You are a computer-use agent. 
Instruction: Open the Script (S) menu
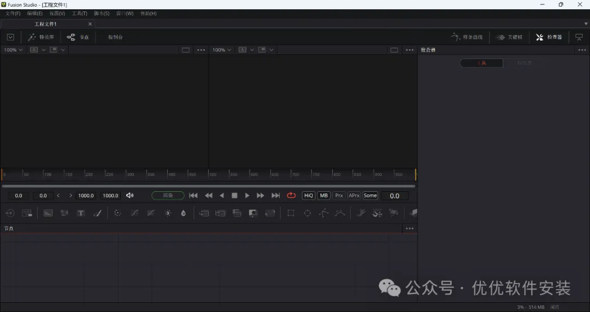click(102, 13)
